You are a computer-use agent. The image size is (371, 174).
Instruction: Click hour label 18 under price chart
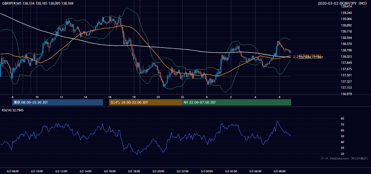tap(134, 97)
